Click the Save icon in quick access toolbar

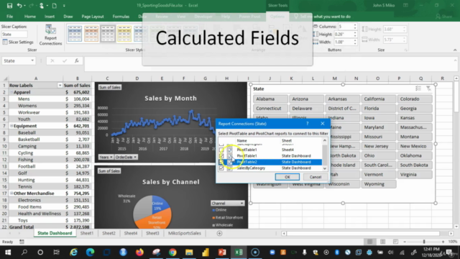pos(9,6)
